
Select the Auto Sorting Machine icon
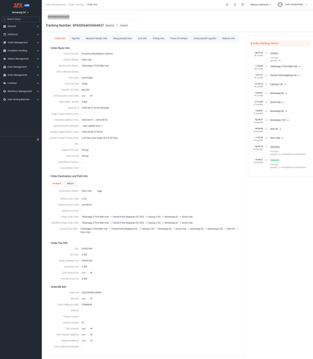[4, 100]
